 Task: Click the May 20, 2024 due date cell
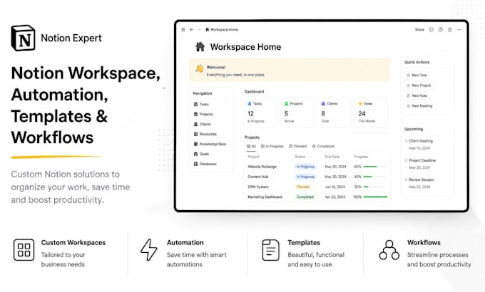[335, 167]
